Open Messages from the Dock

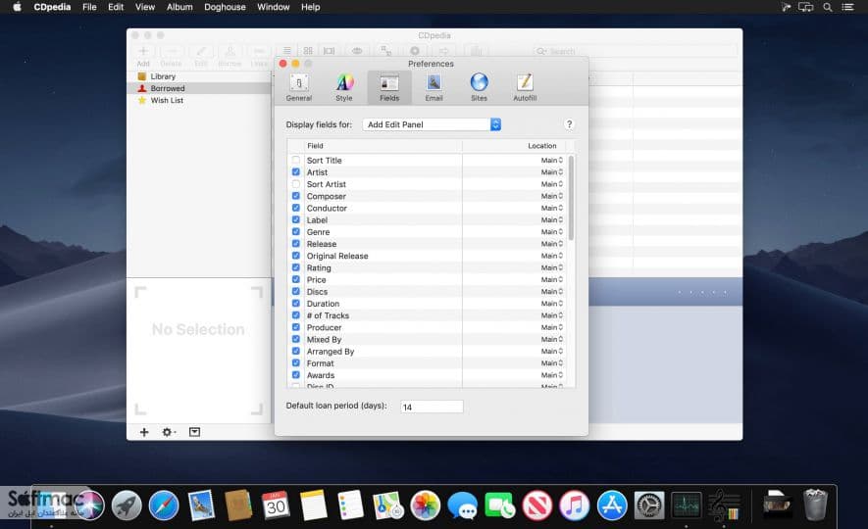coord(463,505)
